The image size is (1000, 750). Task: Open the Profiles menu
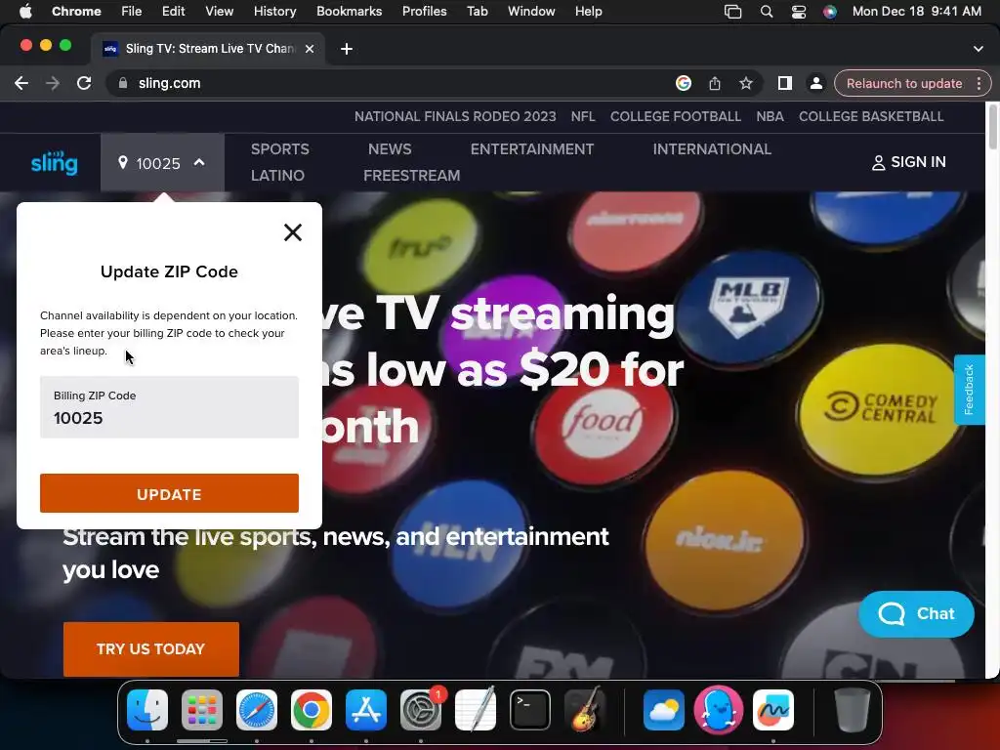[x=424, y=12]
